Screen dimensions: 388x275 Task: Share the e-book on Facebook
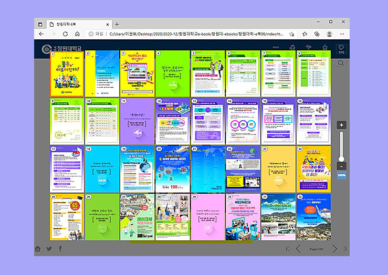(60, 248)
